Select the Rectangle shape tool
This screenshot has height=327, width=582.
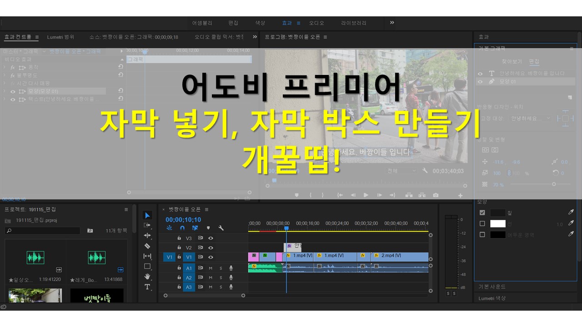[147, 266]
